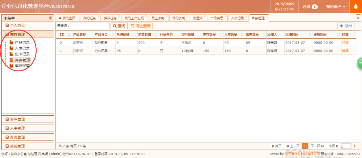This screenshot has width=362, height=158.
Task: Collapse the main menu with double-chevron icon
Action: (x=50, y=18)
